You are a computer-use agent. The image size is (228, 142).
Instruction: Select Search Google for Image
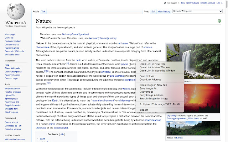154,98
